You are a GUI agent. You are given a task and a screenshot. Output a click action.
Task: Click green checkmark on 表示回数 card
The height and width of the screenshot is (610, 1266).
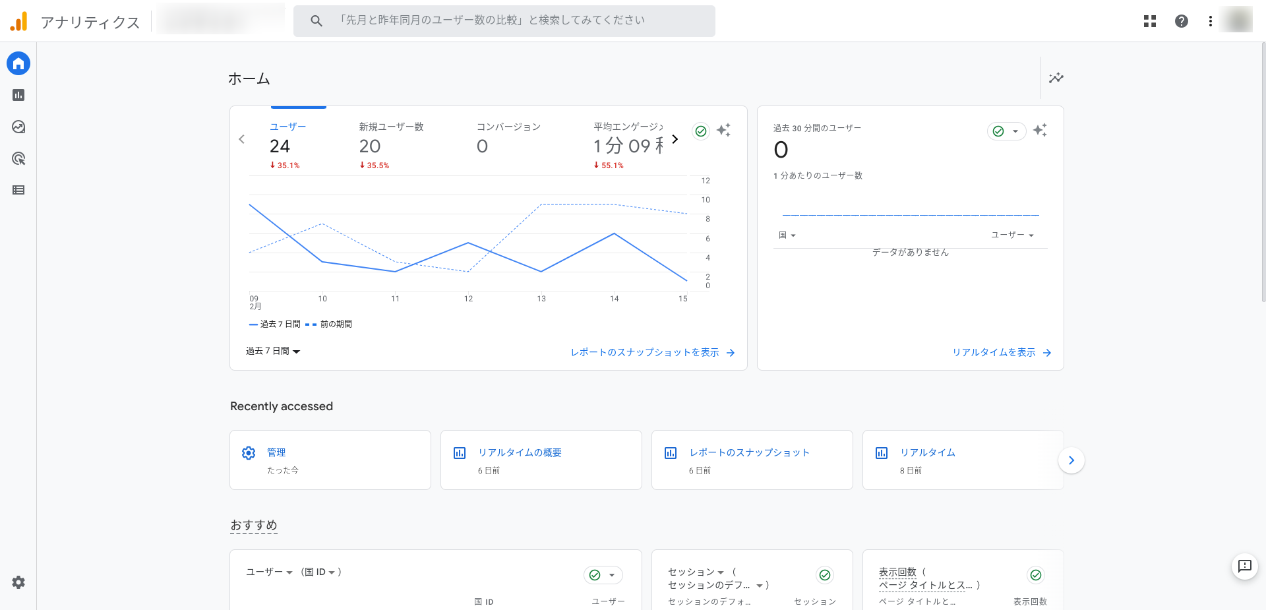pyautogui.click(x=1036, y=575)
